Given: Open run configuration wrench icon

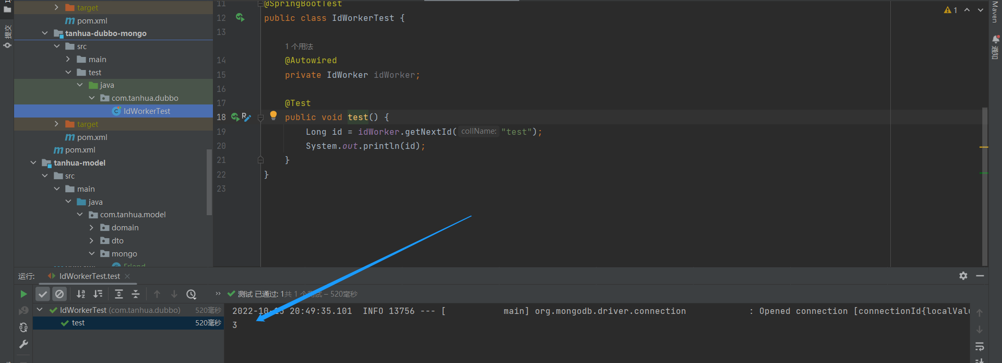Looking at the screenshot, I should pyautogui.click(x=23, y=344).
